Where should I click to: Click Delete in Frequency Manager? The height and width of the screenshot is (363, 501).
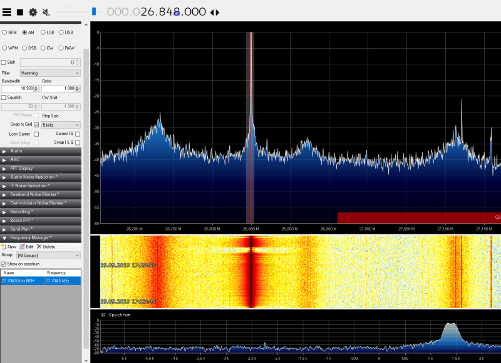pos(46,247)
